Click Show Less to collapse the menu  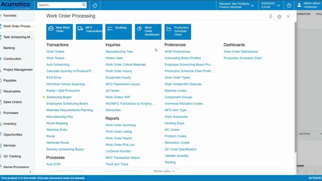coord(164,171)
